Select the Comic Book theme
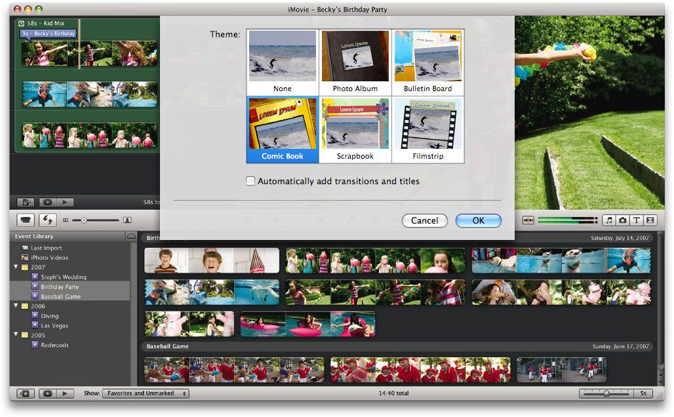 point(283,130)
